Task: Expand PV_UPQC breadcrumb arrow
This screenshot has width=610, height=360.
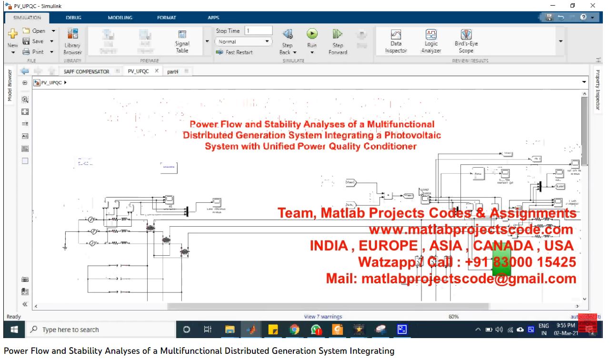Action: tap(65, 82)
